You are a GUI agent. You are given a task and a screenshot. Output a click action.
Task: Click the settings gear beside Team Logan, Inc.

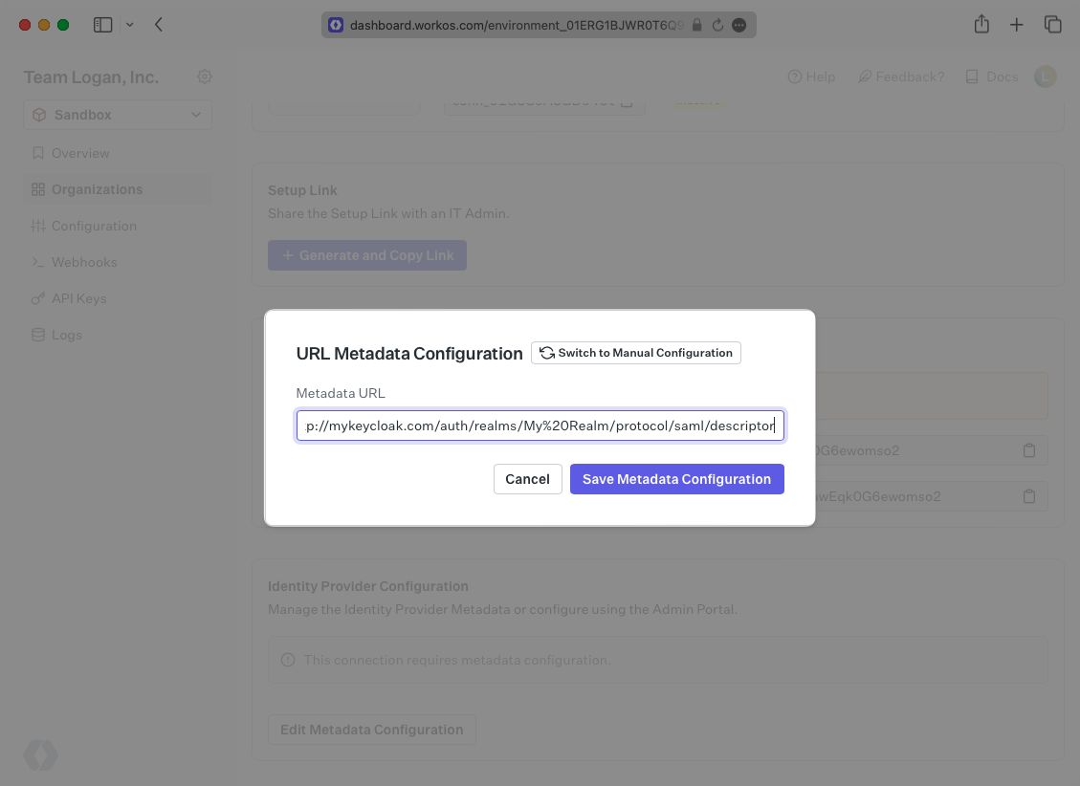click(x=204, y=76)
